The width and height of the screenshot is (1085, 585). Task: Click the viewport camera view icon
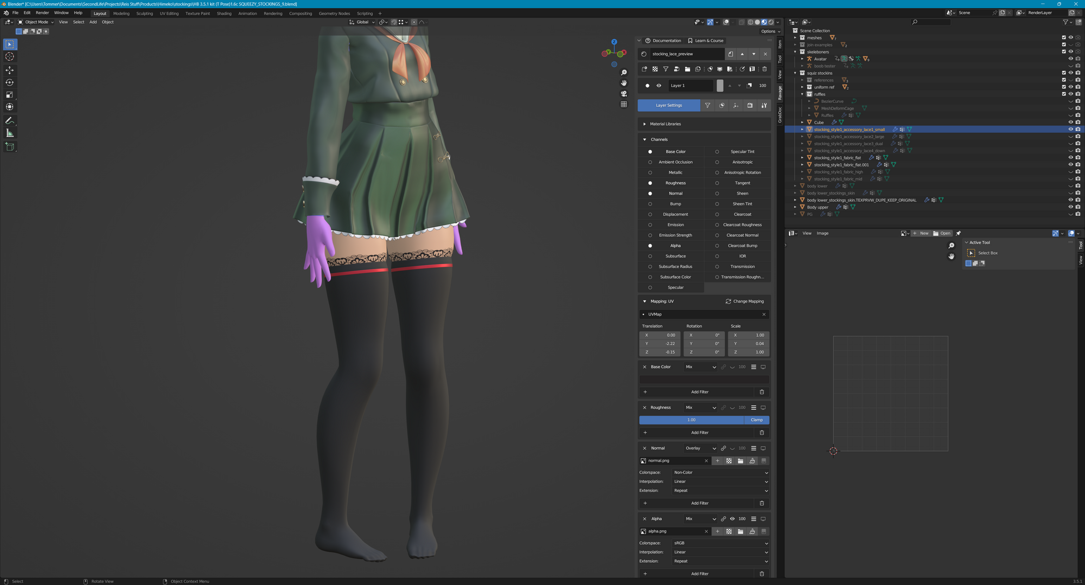coord(624,94)
